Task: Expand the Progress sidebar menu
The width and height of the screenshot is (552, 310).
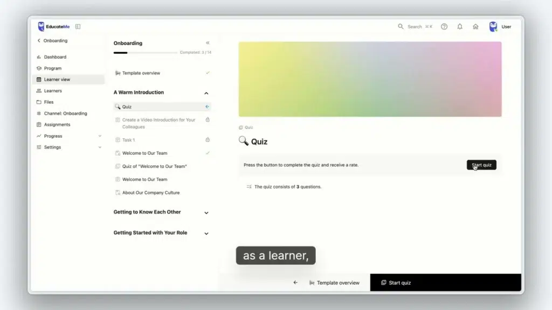Action: click(x=100, y=136)
